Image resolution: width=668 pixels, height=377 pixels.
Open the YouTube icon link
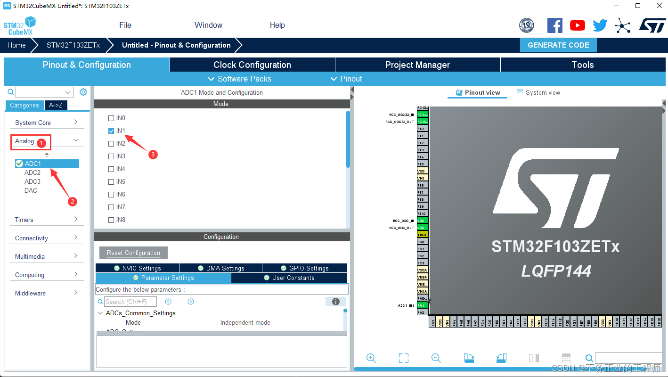578,25
